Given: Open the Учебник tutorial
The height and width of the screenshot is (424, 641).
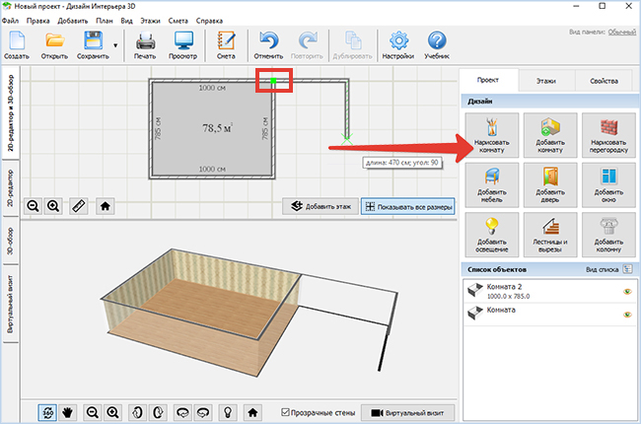Looking at the screenshot, I should pyautogui.click(x=437, y=45).
